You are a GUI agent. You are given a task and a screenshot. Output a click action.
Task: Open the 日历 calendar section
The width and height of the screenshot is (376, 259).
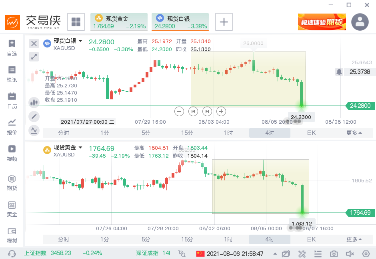(12, 100)
